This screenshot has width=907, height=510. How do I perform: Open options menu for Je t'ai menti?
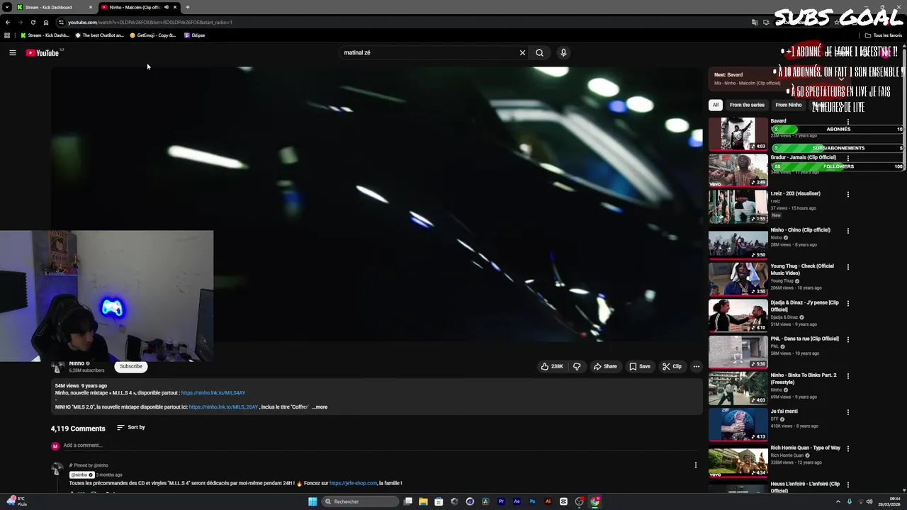847,412
